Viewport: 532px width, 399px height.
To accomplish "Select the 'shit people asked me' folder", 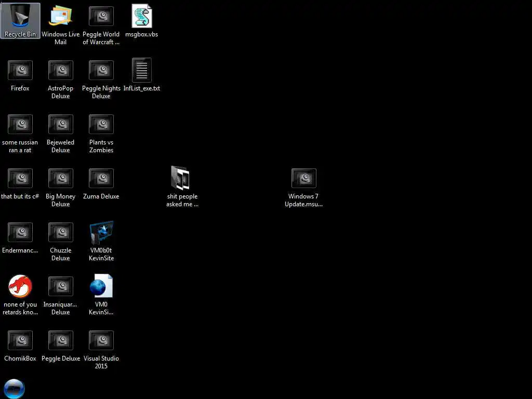I will tap(182, 187).
